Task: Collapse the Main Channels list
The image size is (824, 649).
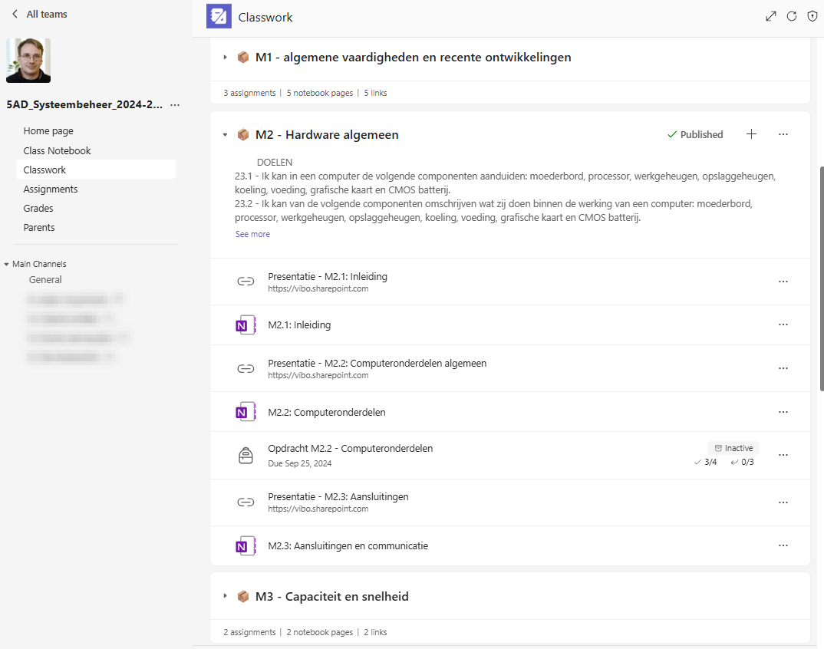Action: [x=7, y=264]
